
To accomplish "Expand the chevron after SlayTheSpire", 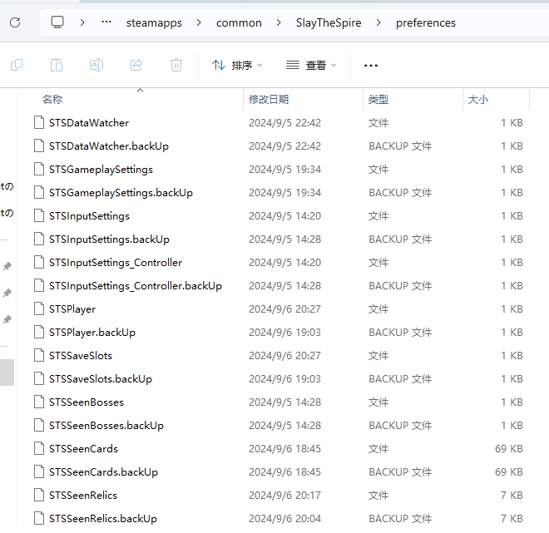I will tap(378, 22).
